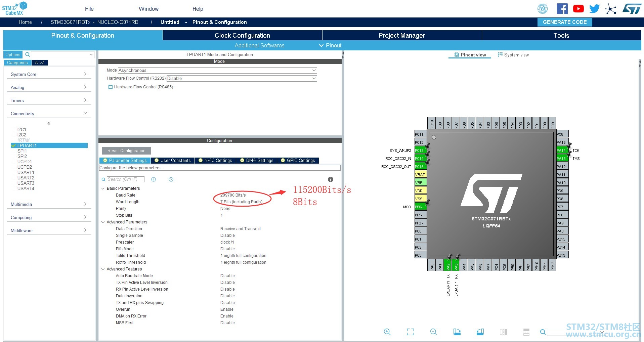Viewport: 644px width, 342px height.
Task: Click the STM32CubeMX logo
Action: 15,8
